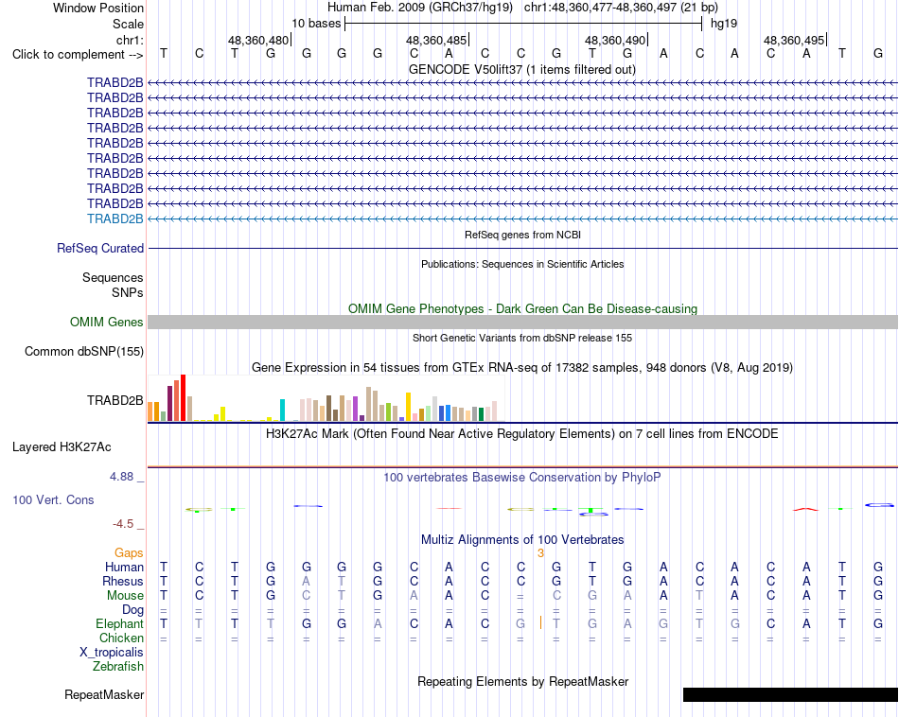Select the Chicken alignment row label
Viewport: 899px width, 717px height.
(121, 638)
